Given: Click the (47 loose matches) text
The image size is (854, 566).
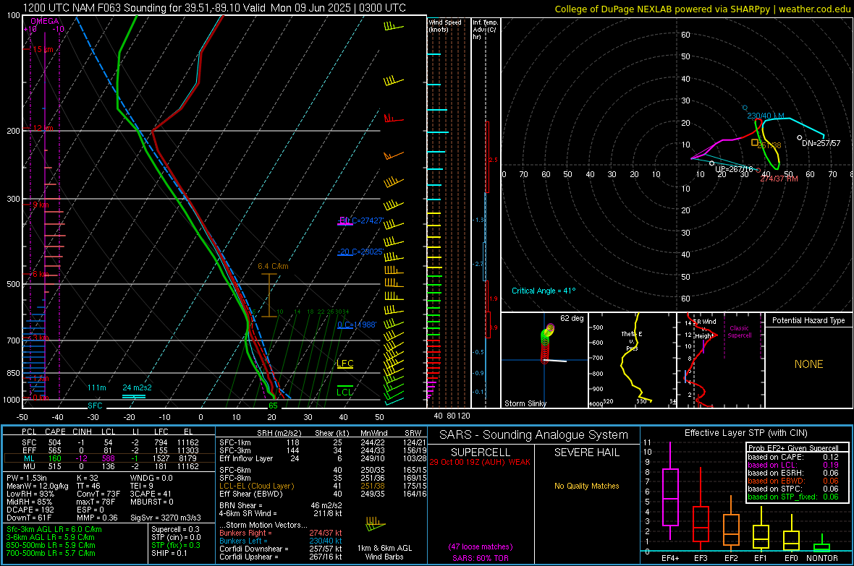Looking at the screenshot, I should point(480,546).
